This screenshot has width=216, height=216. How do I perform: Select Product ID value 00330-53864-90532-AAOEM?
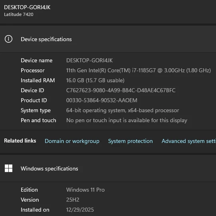102,100
